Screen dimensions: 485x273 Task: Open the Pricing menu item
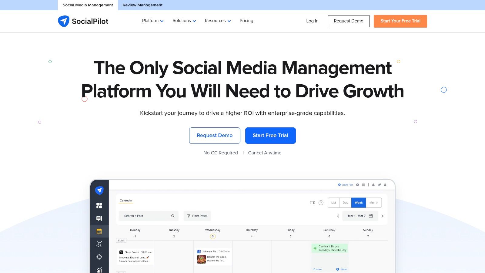click(246, 21)
